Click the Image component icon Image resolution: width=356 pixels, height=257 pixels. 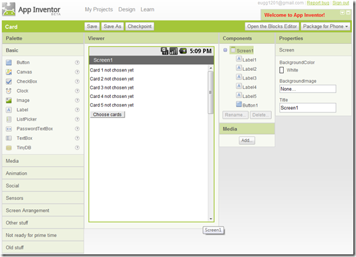(x=9, y=100)
